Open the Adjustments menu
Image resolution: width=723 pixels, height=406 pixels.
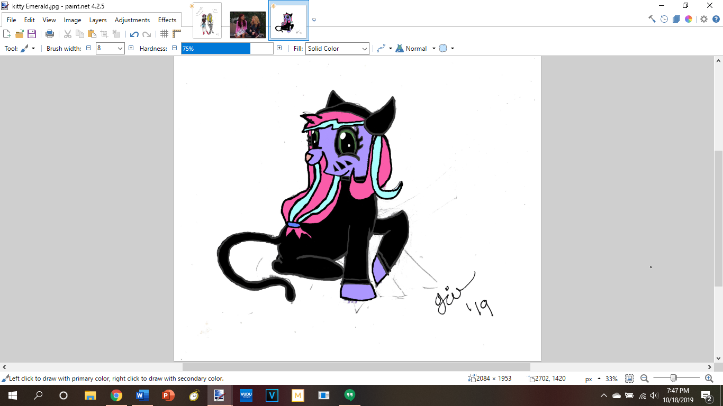coord(132,20)
